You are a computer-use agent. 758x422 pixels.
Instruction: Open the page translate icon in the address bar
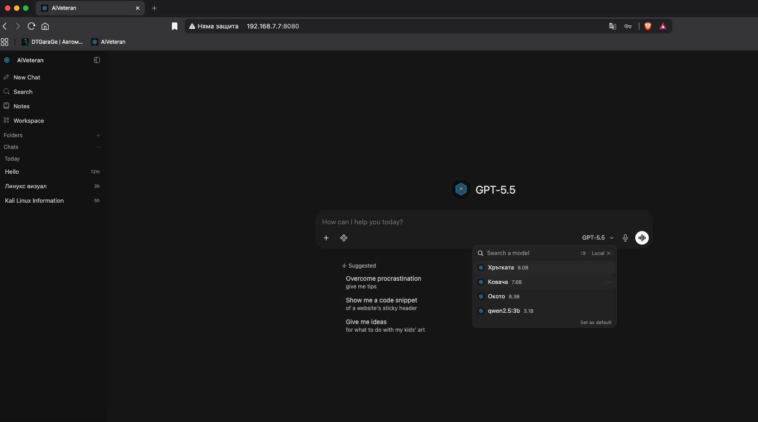pyautogui.click(x=613, y=26)
